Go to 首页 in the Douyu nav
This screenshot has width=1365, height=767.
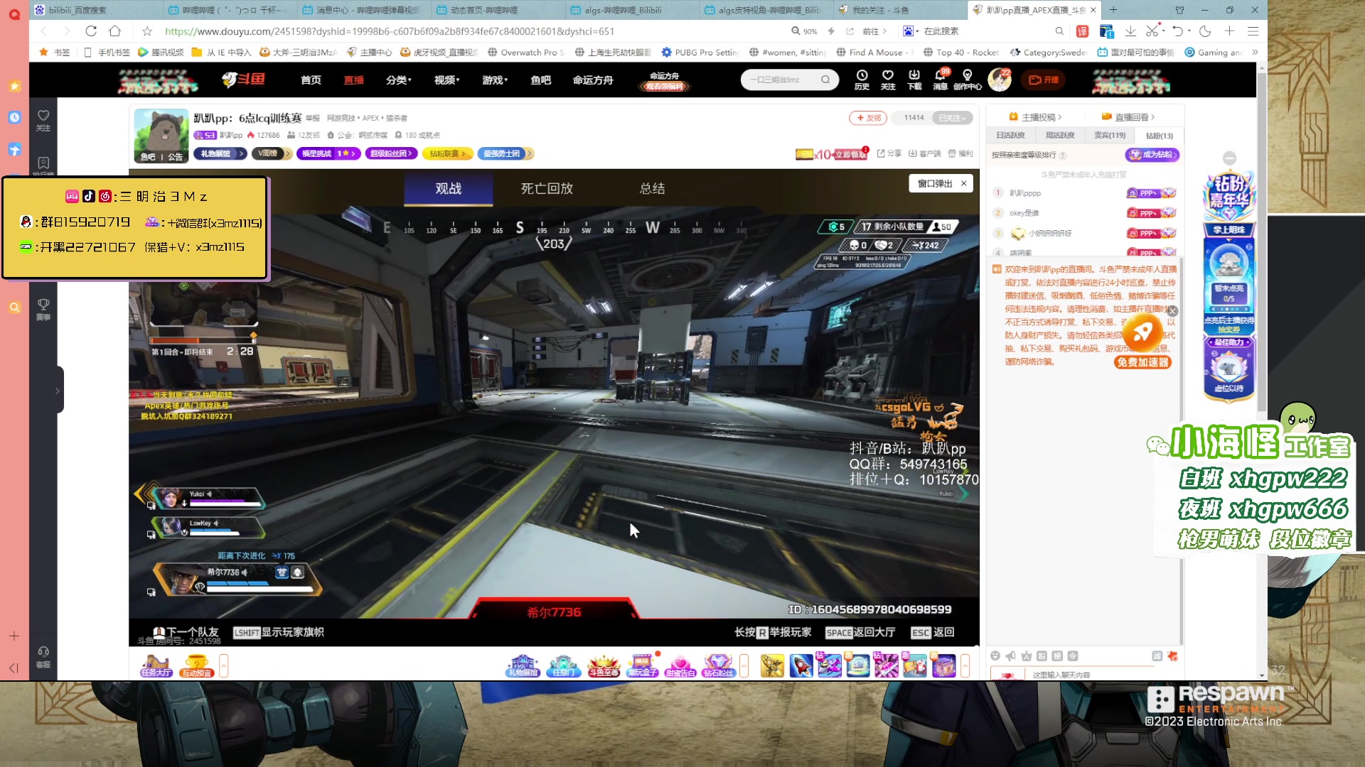tap(311, 80)
